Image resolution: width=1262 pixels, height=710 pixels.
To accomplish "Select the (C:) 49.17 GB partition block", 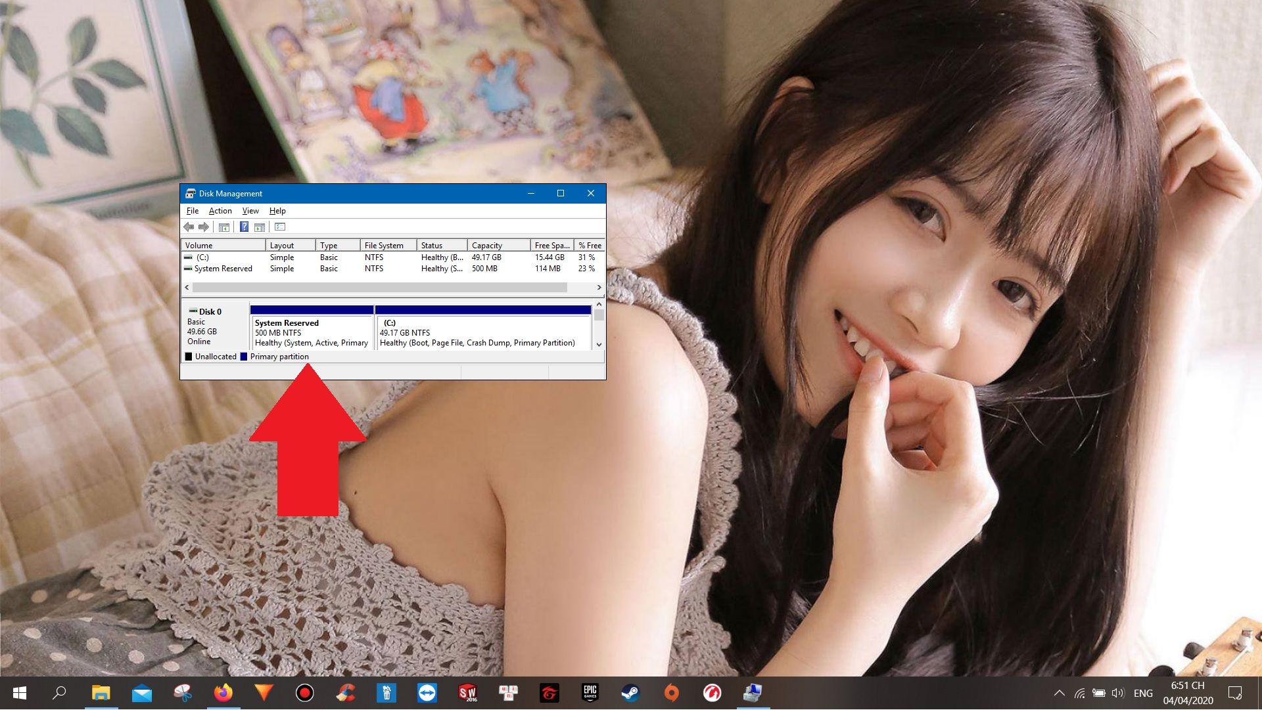I will point(483,327).
